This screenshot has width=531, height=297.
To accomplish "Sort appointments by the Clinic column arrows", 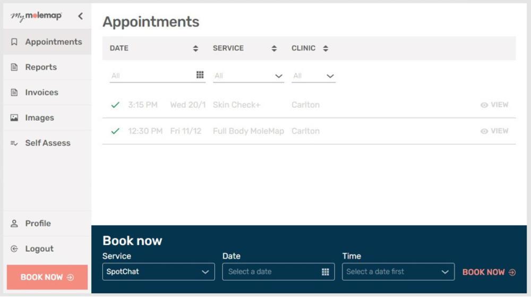I will 326,48.
